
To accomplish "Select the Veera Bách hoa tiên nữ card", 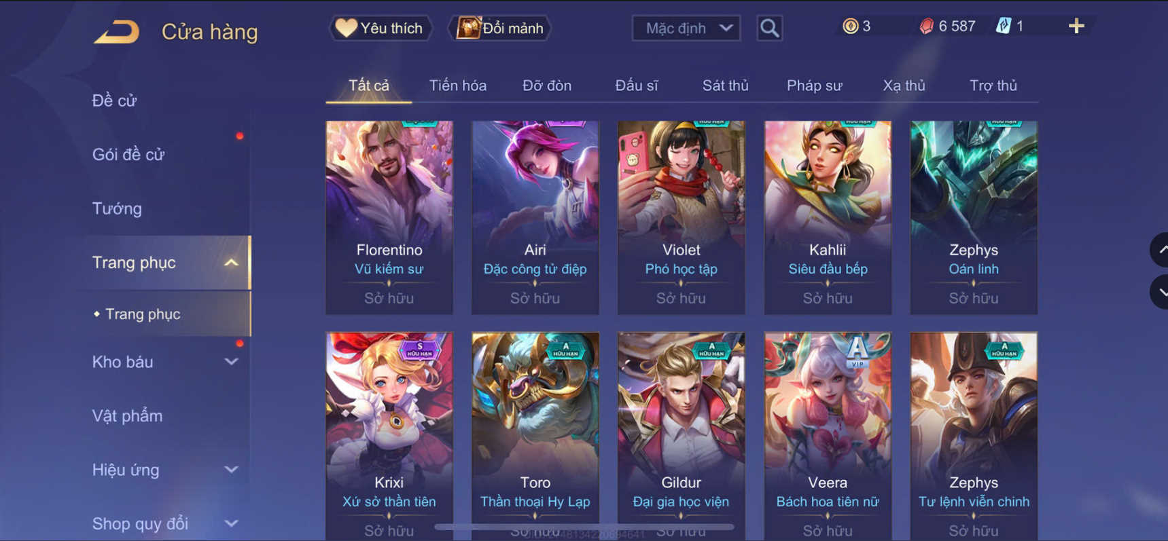I will [x=828, y=436].
